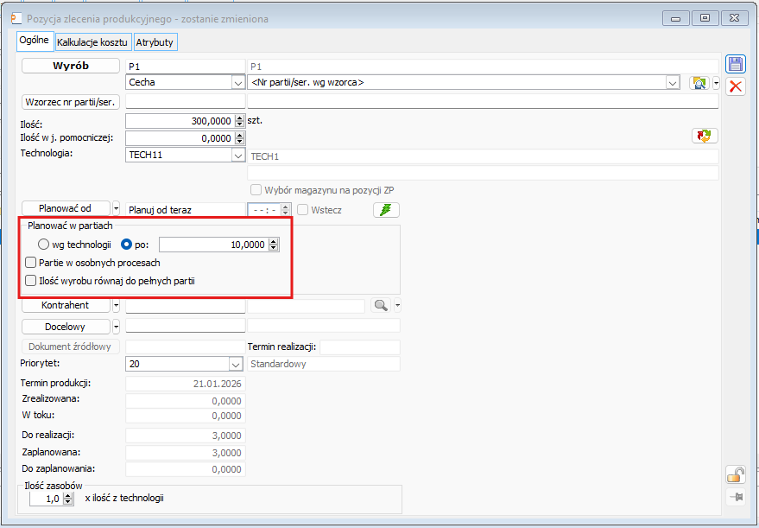
Task: Click the save floppy disk icon
Action: pyautogui.click(x=735, y=64)
